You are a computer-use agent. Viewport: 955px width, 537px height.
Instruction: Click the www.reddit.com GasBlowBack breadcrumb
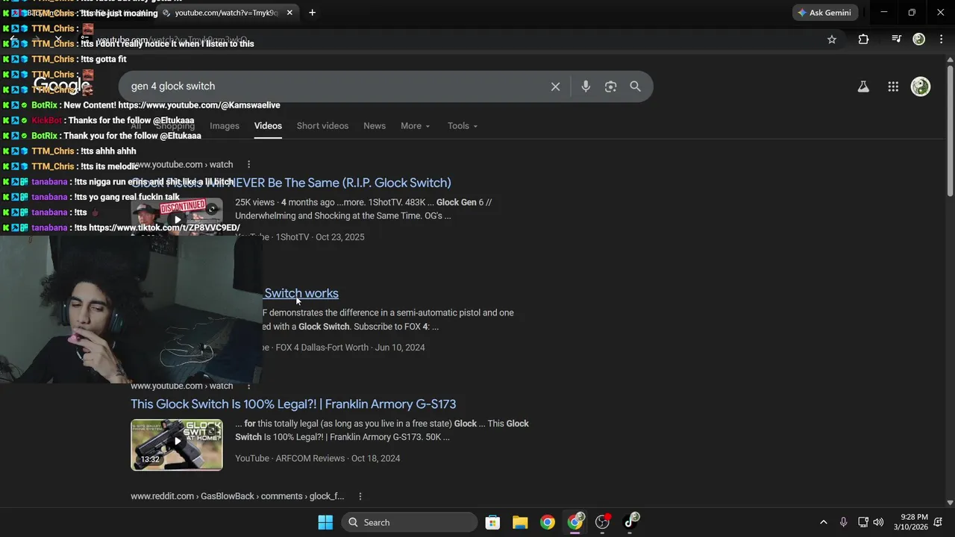point(237,497)
